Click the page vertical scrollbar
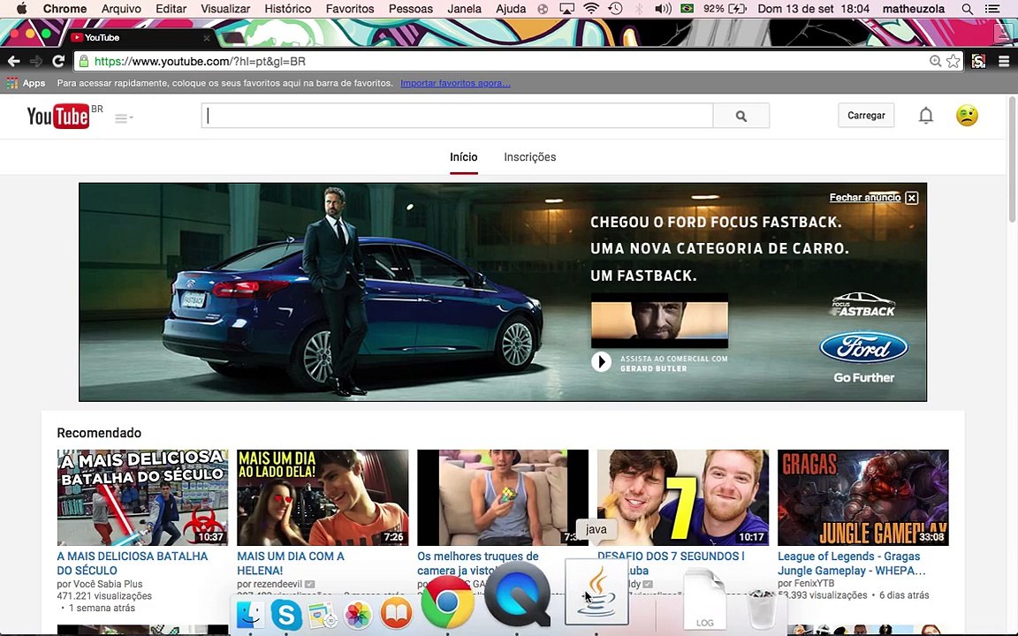 [1013, 160]
